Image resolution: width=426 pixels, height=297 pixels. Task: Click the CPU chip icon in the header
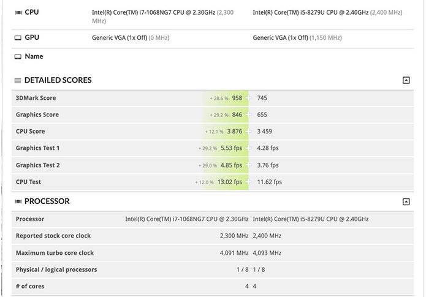click(18, 12)
